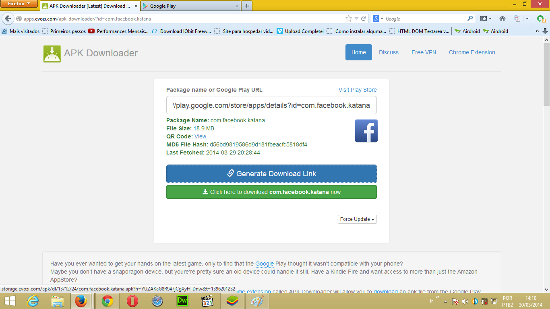Show hidden tray icons arrow
The height and width of the screenshot is (309, 550).
coord(445,301)
